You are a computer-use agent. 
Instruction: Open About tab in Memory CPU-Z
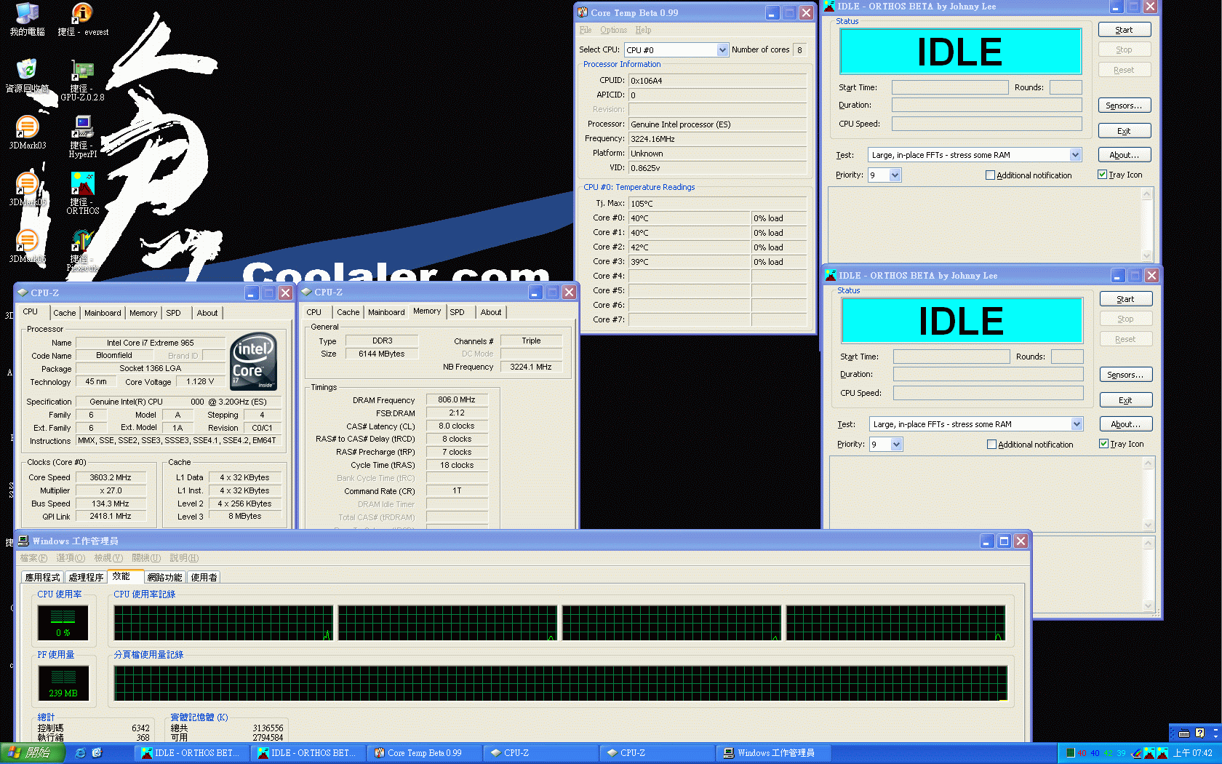pyautogui.click(x=491, y=312)
